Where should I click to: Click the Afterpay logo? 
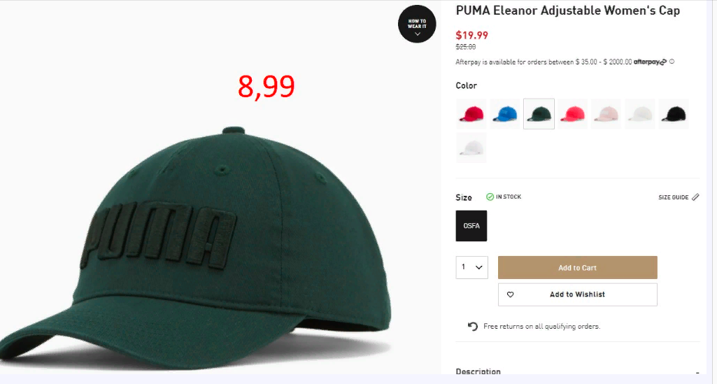(650, 62)
